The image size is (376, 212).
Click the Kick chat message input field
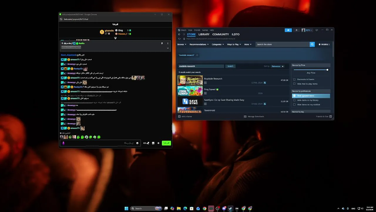100,143
